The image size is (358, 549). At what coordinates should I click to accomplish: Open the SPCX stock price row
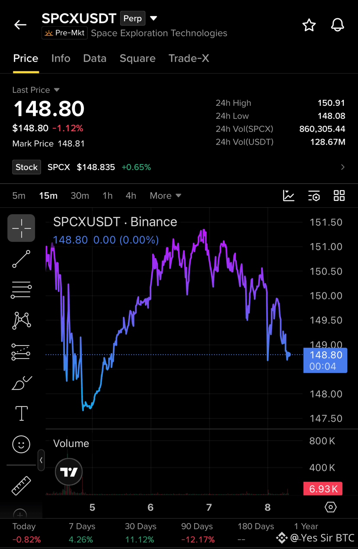[179, 167]
